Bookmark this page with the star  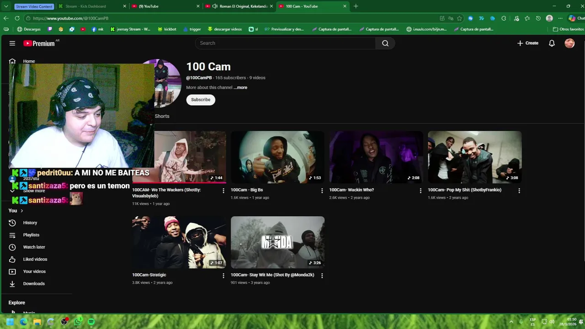[459, 18]
